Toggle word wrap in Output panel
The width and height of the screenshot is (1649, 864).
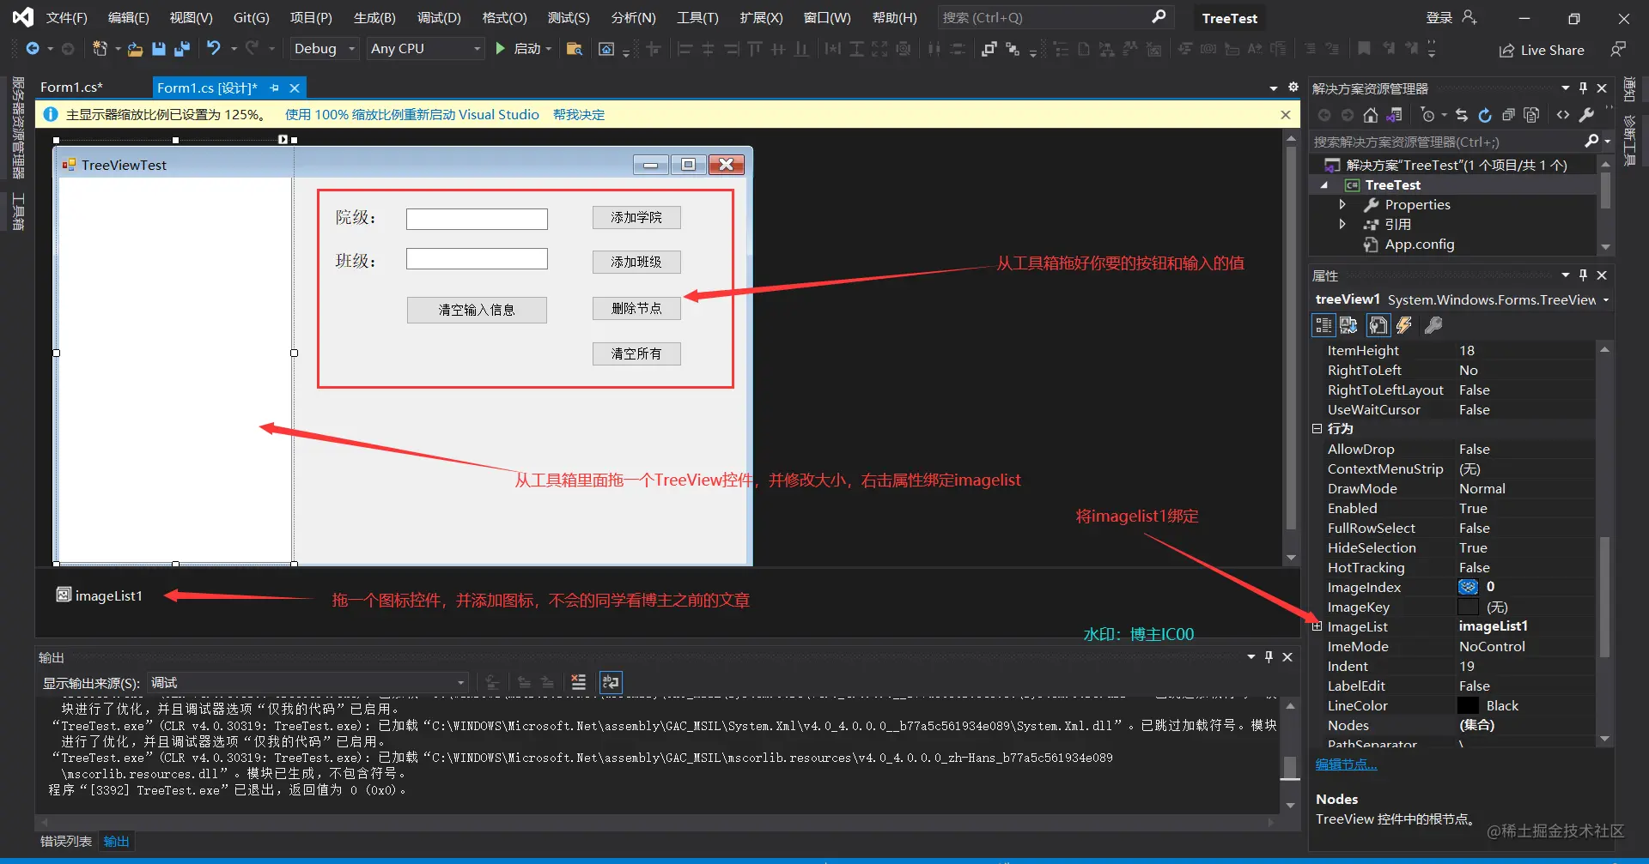(x=611, y=682)
